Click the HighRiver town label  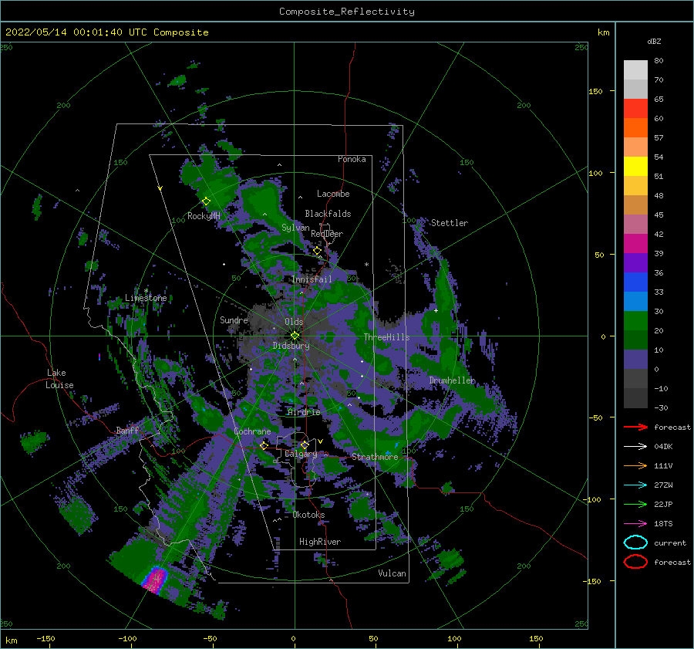coord(320,542)
